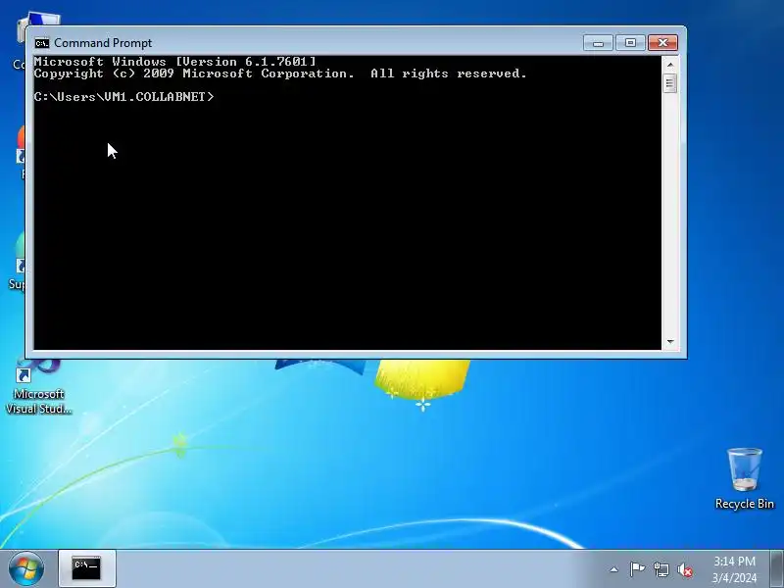Image resolution: width=784 pixels, height=588 pixels.
Task: Click the C:\Users\VM1.COLLABNET> prompt line
Action: tap(124, 96)
